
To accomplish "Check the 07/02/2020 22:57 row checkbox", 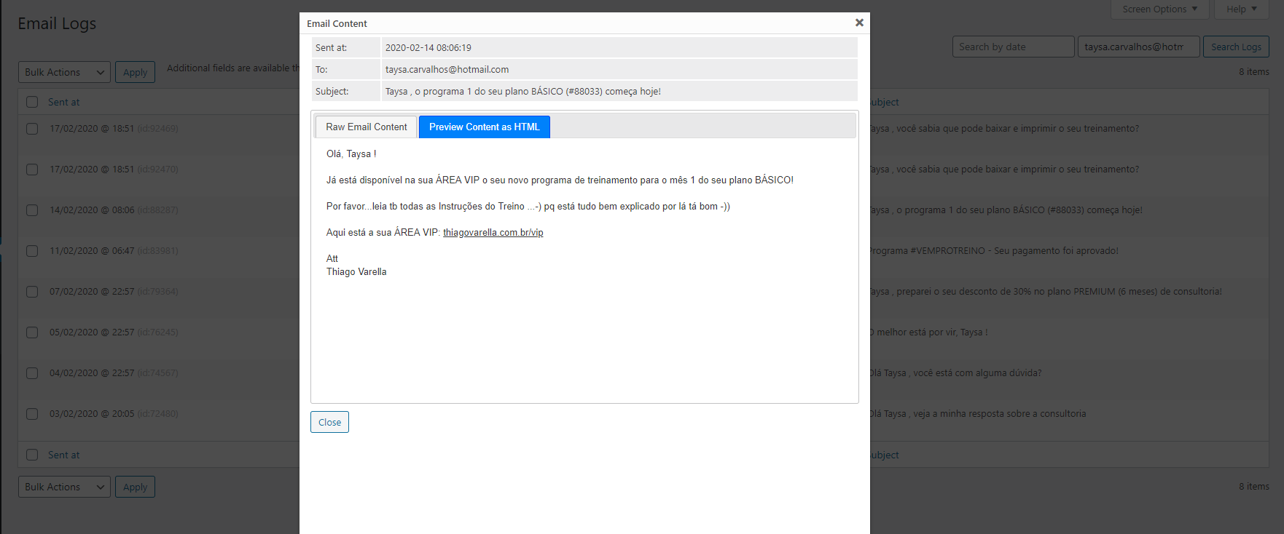I will [x=32, y=291].
